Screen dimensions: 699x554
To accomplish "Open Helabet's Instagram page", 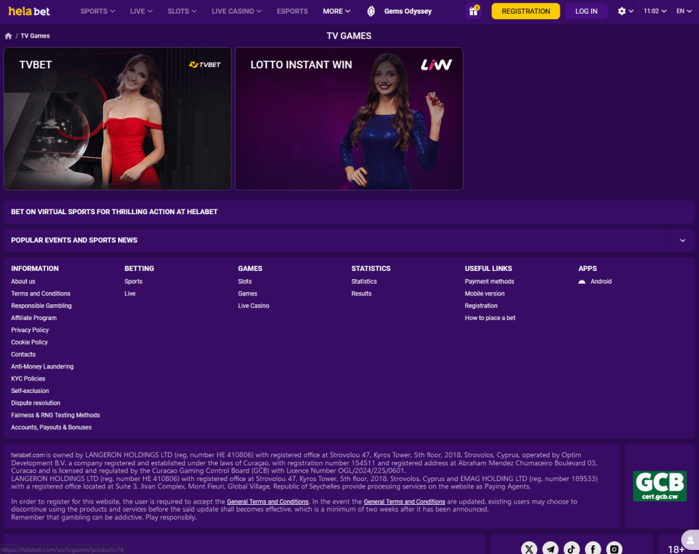I will [x=614, y=549].
